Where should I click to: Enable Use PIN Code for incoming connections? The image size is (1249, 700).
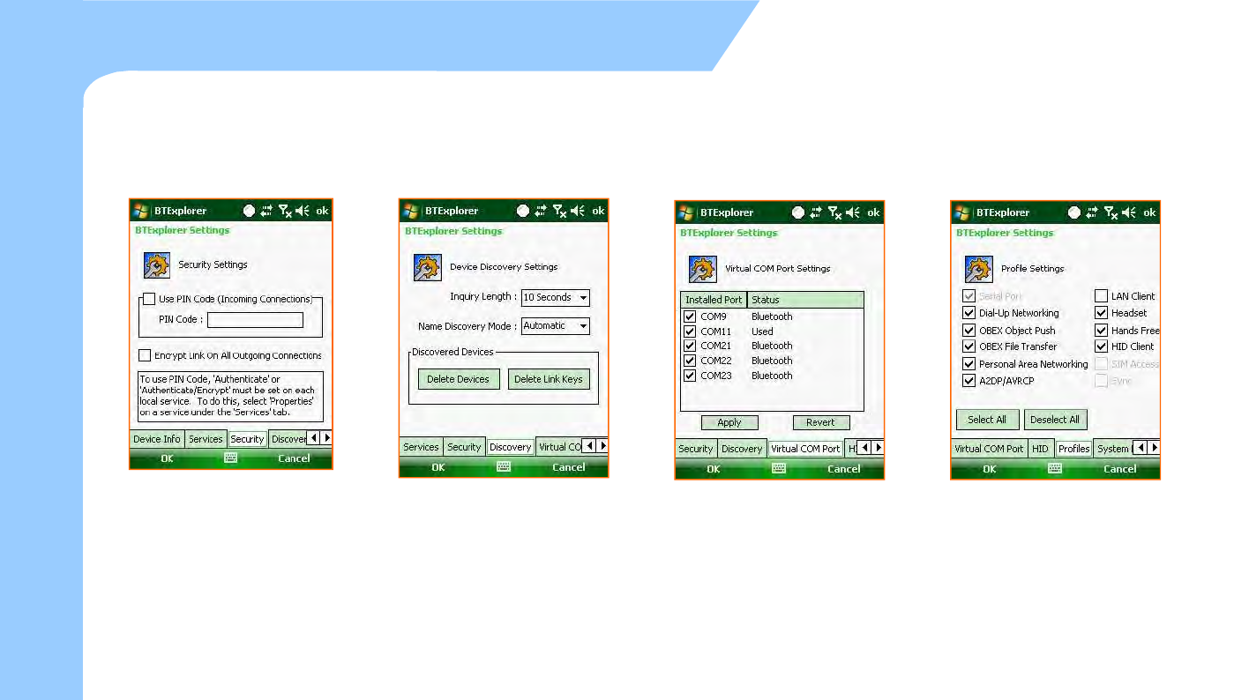pyautogui.click(x=149, y=300)
